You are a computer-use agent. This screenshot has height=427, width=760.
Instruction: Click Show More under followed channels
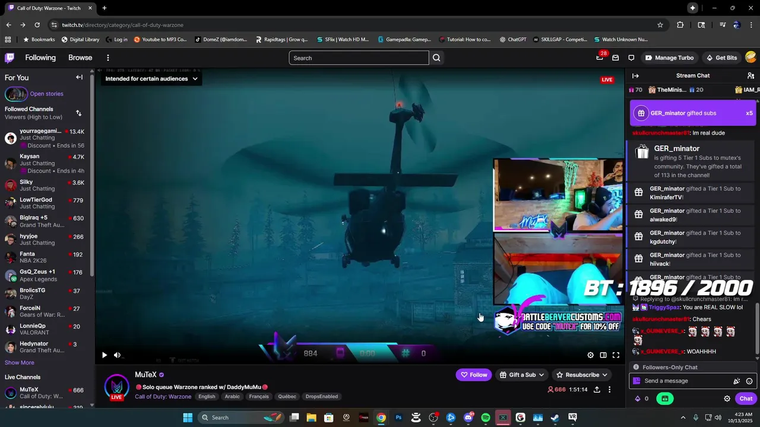(20, 362)
